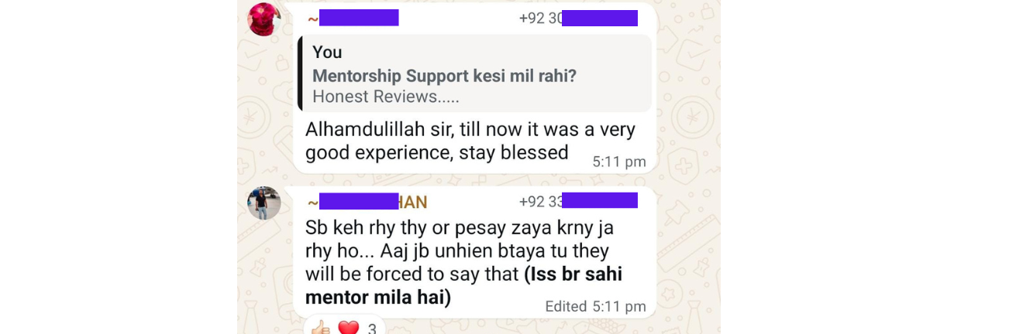Tap the sender name ending in 'HAN'

[x=367, y=202]
